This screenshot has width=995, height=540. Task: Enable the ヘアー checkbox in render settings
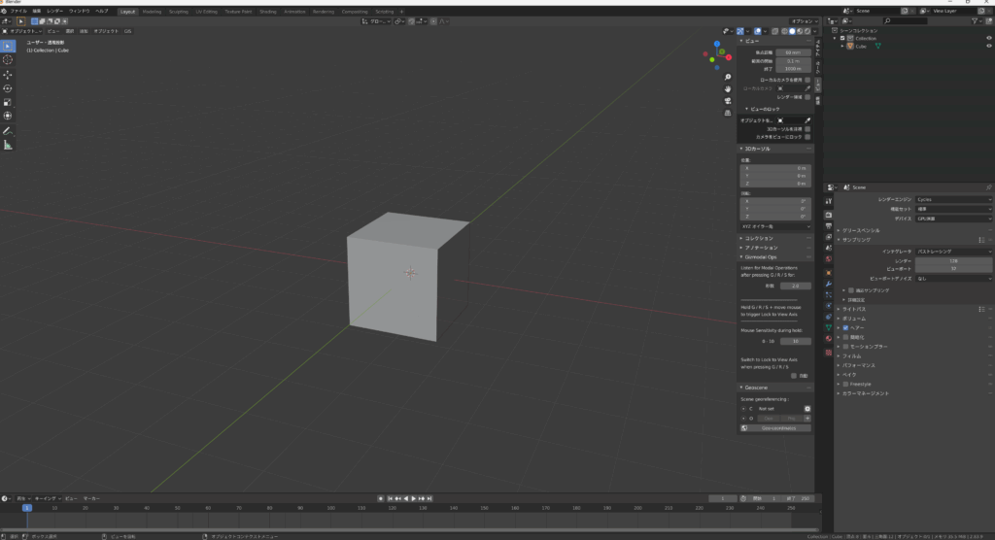(845, 328)
